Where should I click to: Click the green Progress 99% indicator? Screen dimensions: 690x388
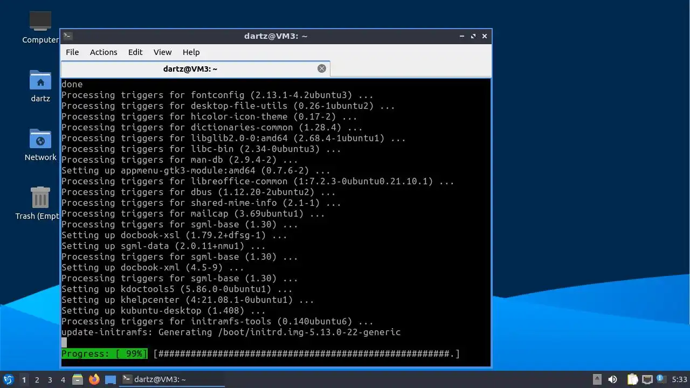[x=105, y=354]
